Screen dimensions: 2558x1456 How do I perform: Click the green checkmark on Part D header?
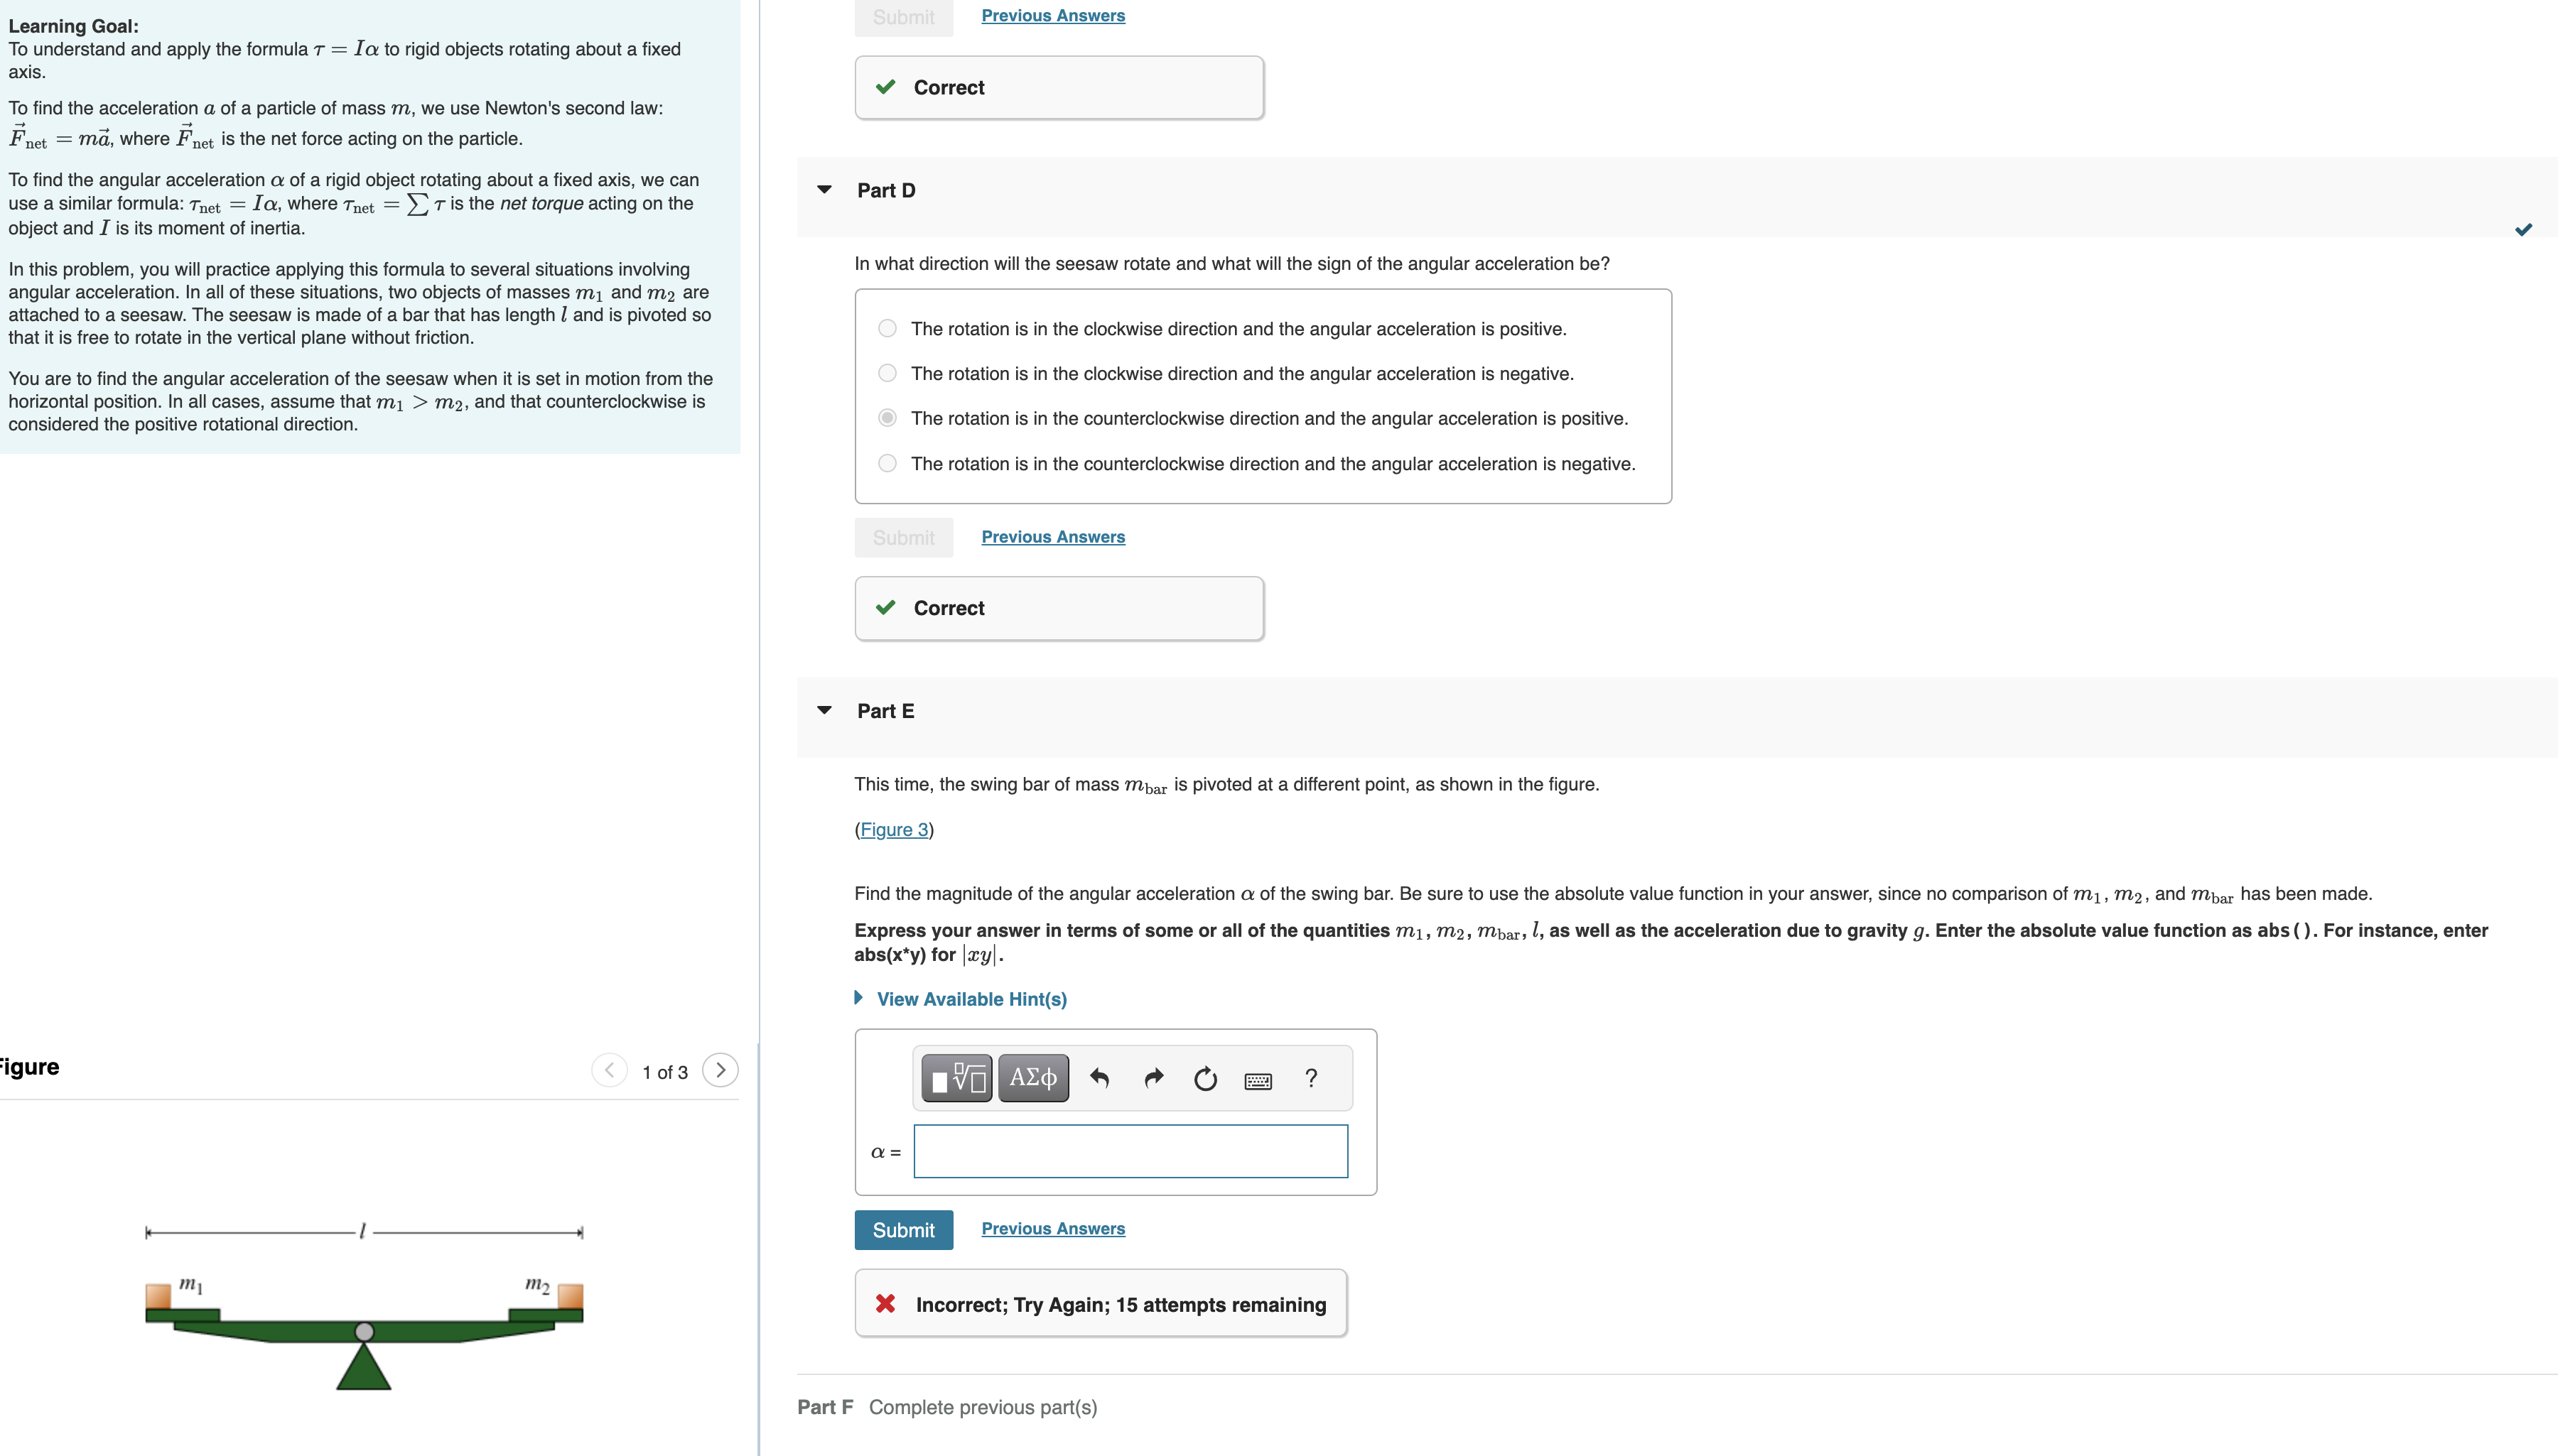pos(2524,229)
